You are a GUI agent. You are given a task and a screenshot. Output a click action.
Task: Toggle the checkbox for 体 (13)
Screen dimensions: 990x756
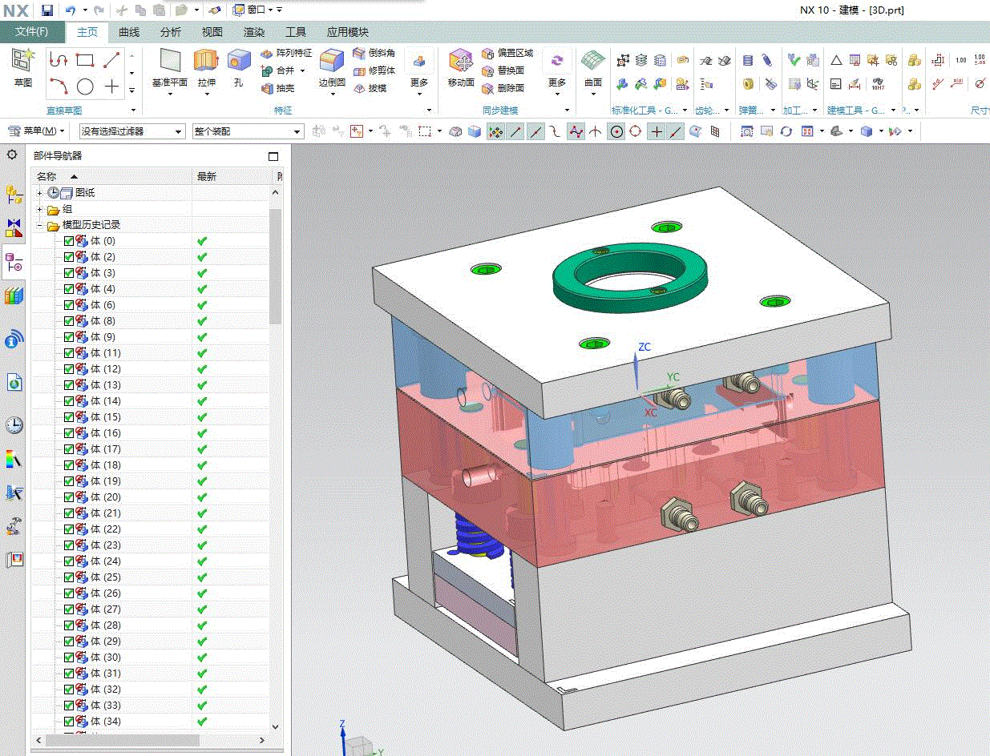pyautogui.click(x=68, y=385)
